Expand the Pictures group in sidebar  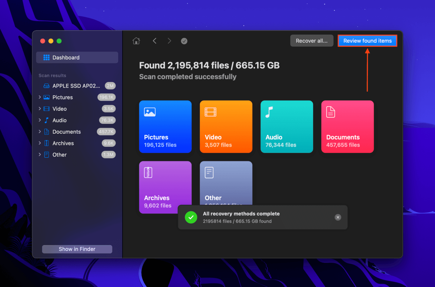(x=40, y=97)
